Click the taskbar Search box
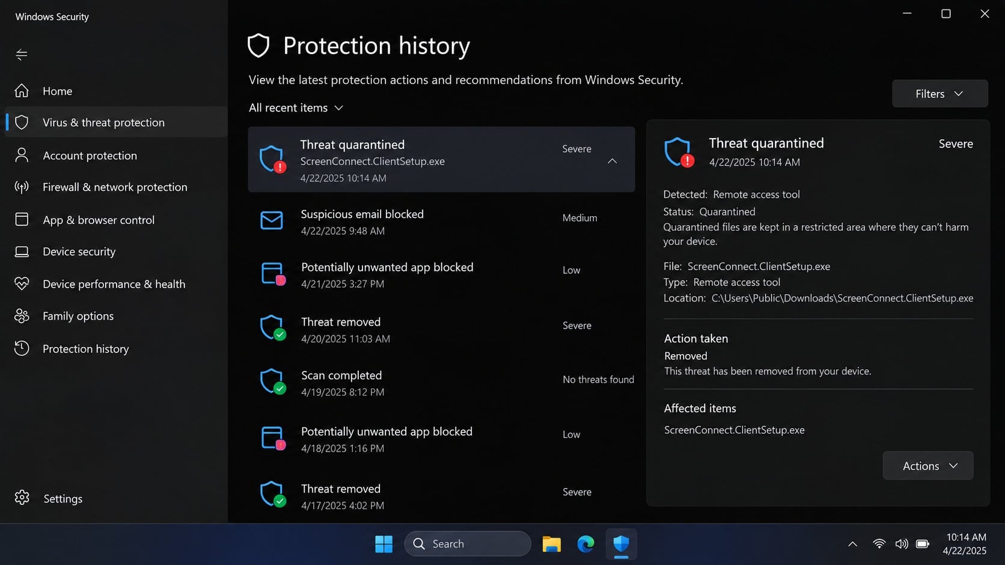Image resolution: width=1005 pixels, height=565 pixels. click(468, 544)
